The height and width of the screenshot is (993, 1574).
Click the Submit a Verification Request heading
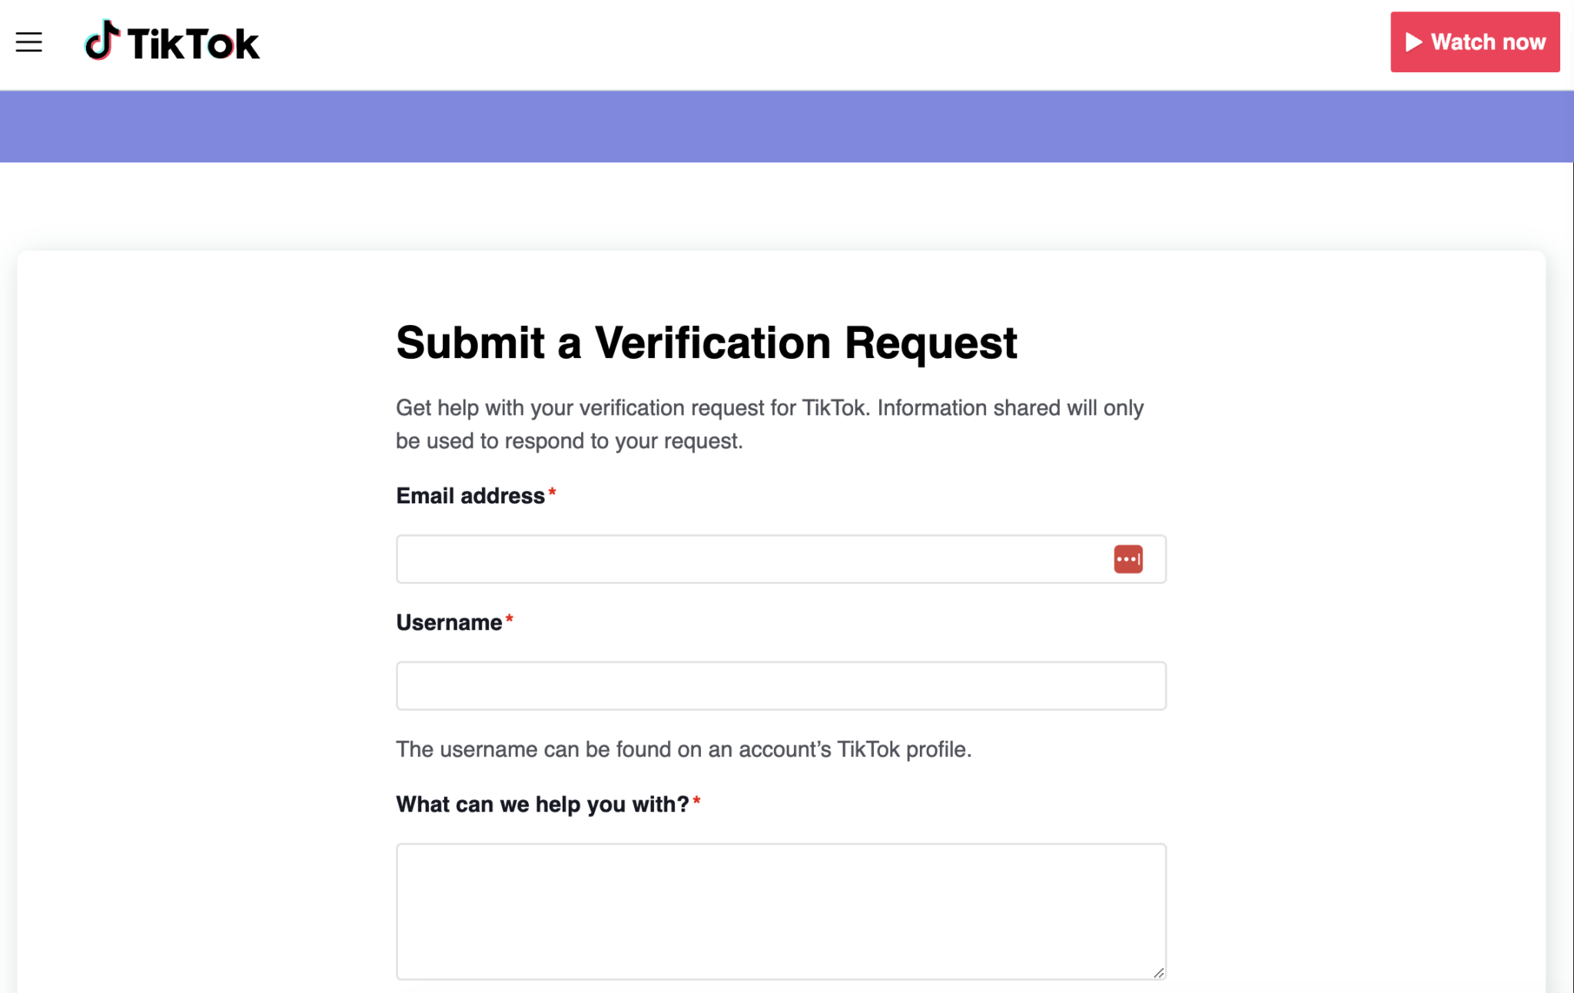(x=706, y=344)
